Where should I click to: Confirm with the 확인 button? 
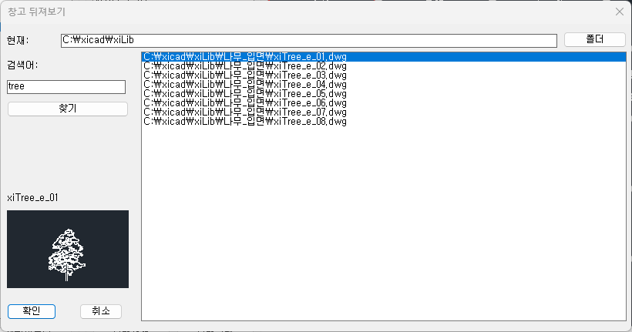tap(32, 311)
